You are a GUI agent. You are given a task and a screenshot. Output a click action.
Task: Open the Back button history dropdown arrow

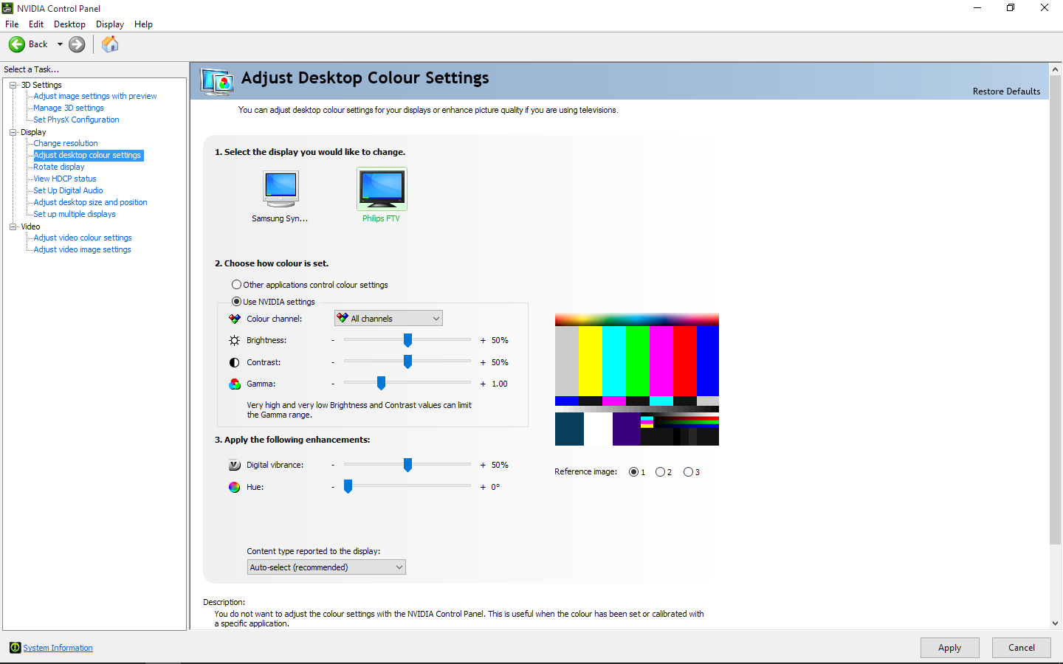pos(60,44)
